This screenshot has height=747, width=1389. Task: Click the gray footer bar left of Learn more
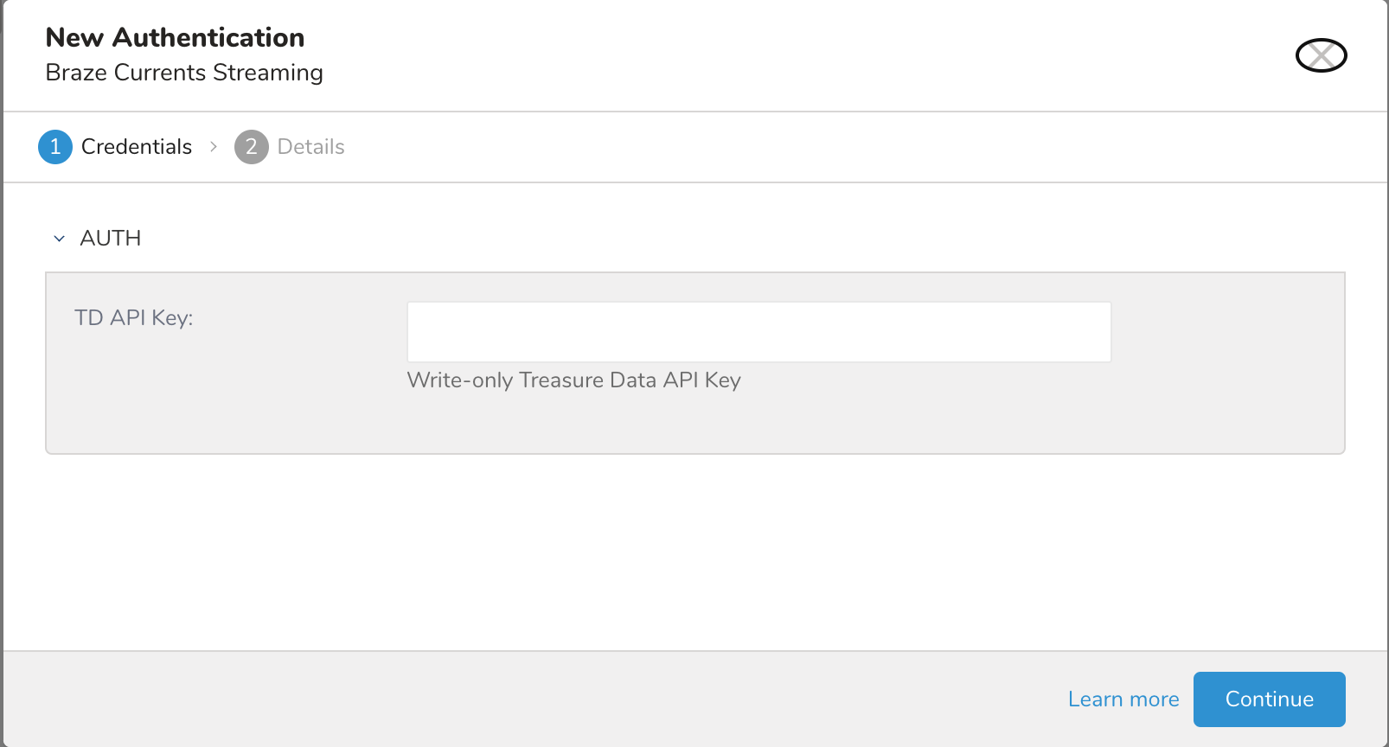tap(519, 699)
